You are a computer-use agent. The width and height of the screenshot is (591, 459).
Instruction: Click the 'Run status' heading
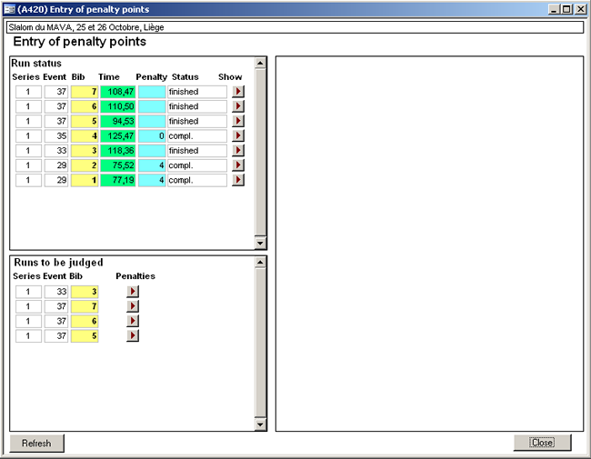[x=36, y=63]
